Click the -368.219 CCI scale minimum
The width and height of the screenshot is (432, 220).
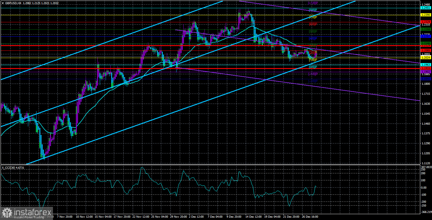click(x=426, y=212)
